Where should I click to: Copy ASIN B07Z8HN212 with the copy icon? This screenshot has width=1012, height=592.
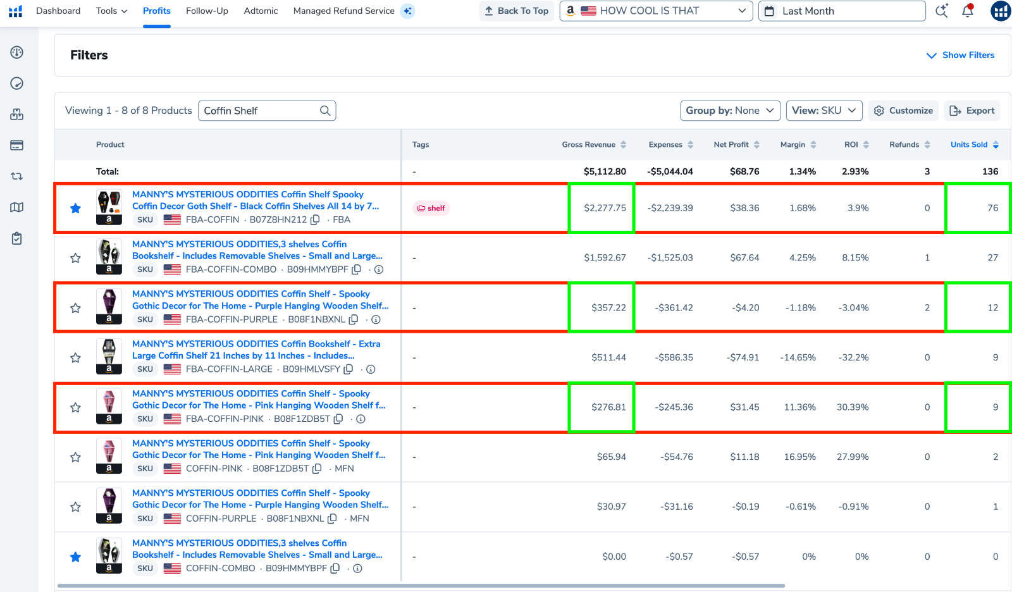pyautogui.click(x=315, y=219)
